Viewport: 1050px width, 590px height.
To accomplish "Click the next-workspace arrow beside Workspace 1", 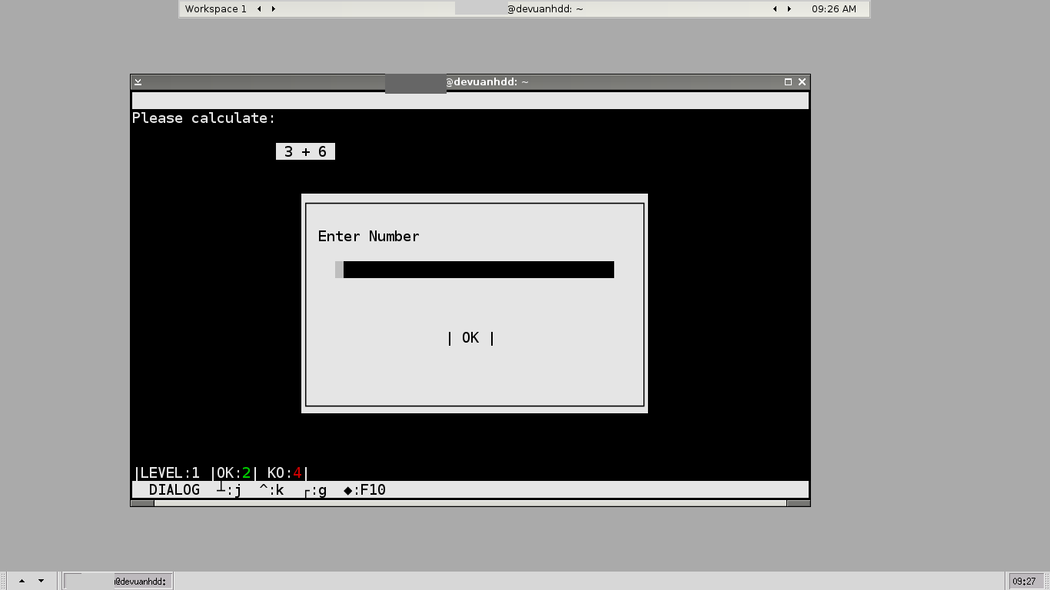I will coord(273,9).
